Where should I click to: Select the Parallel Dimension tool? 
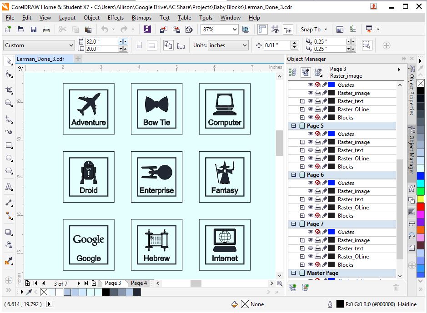click(9, 203)
